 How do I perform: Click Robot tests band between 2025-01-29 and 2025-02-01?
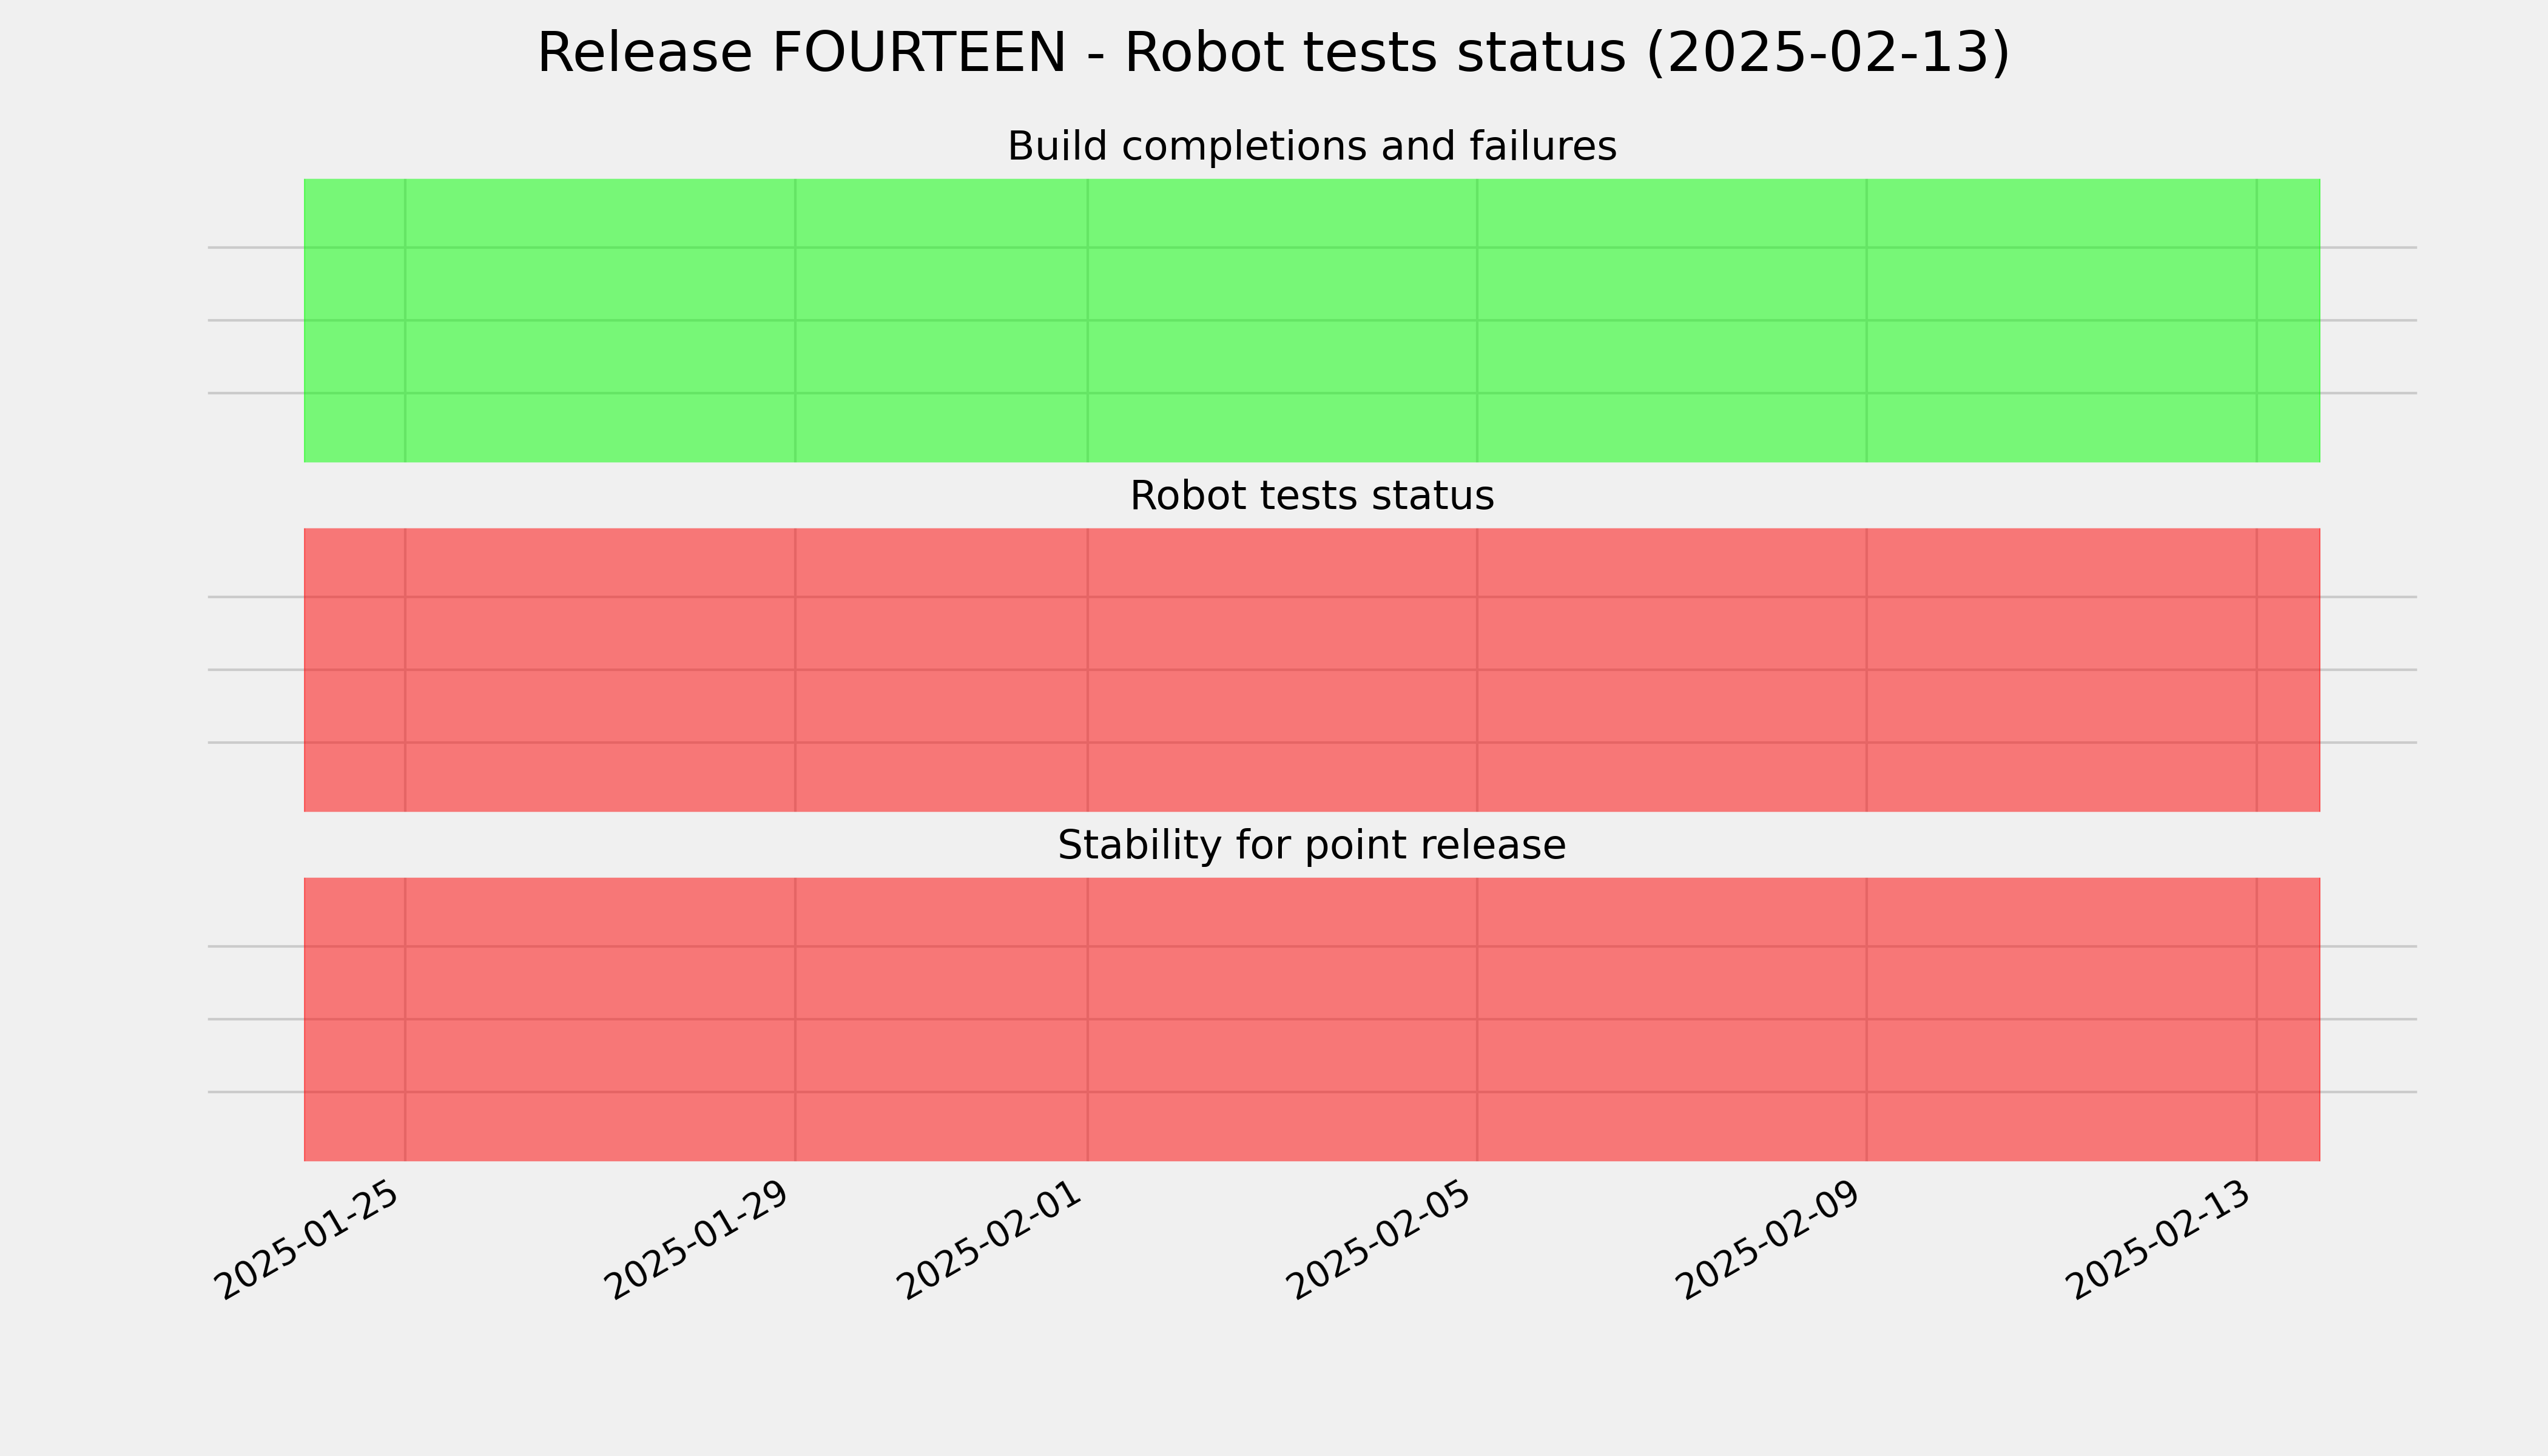tap(941, 670)
